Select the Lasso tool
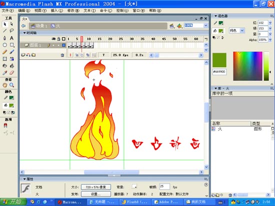The width and height of the screenshot is (275, 206). pyautogui.click(x=11, y=31)
